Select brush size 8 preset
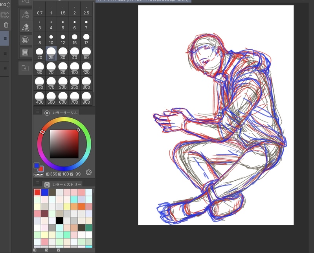 coord(40,39)
